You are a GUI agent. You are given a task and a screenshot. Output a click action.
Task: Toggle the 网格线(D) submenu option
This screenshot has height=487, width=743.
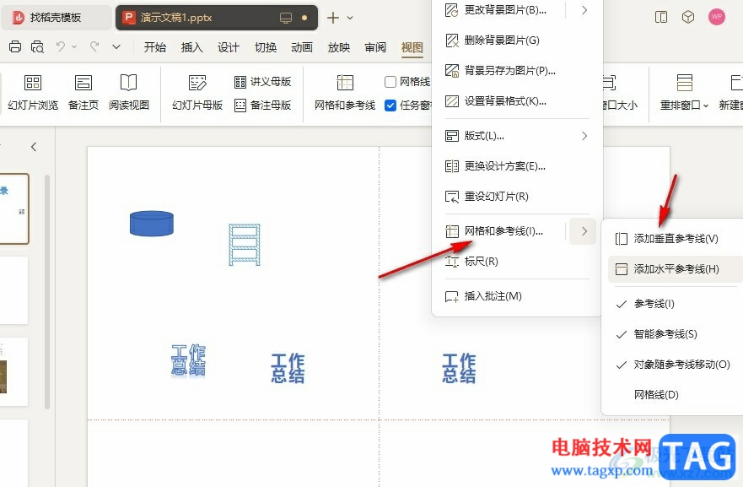tap(671, 394)
